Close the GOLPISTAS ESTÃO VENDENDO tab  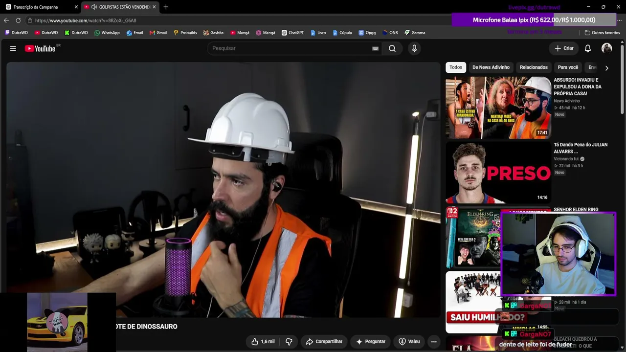(x=154, y=7)
